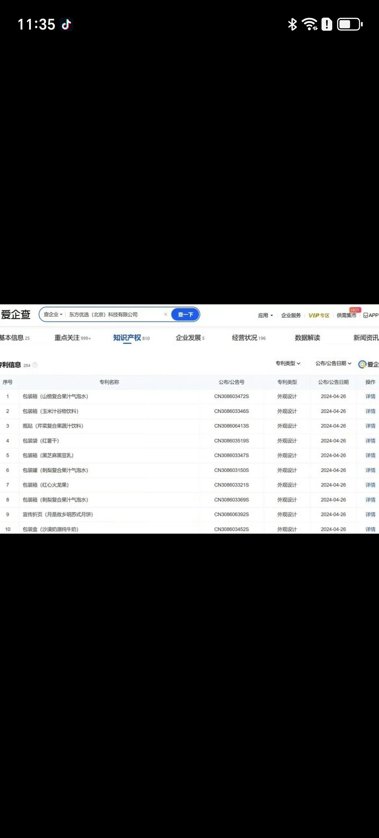Click patent name 包装箱（红心火龙果）
The width and height of the screenshot is (379, 838).
(x=46, y=485)
